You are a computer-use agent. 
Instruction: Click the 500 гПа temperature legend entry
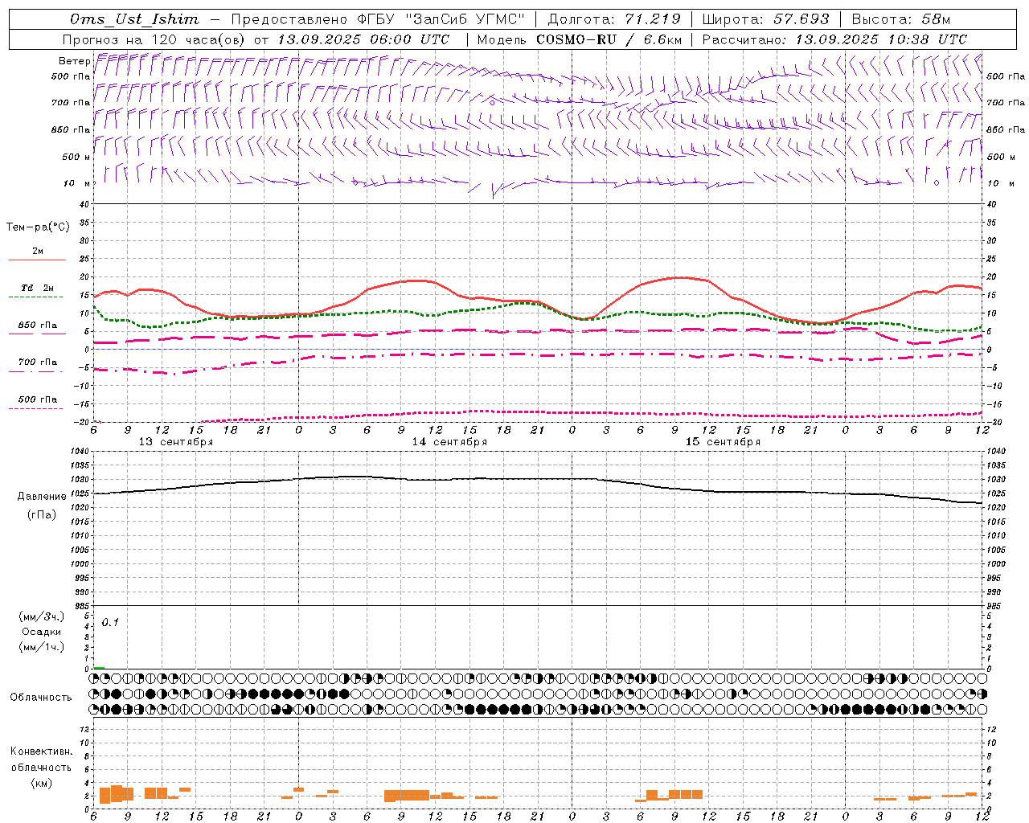click(x=37, y=399)
